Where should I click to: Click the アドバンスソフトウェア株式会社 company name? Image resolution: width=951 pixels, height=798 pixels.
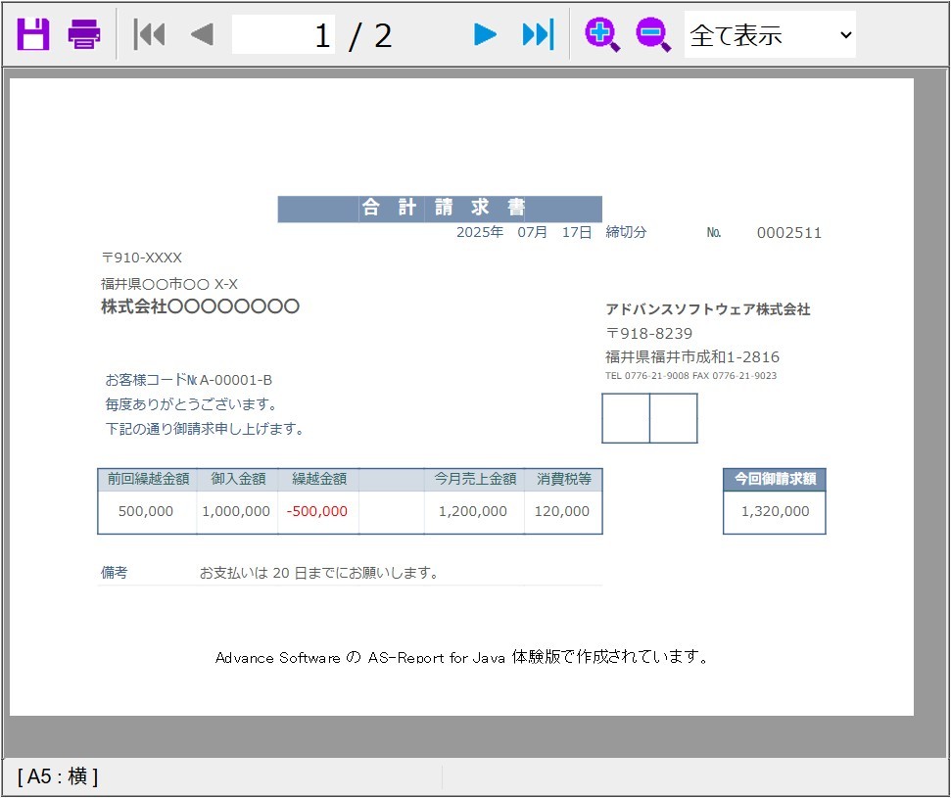tap(708, 309)
